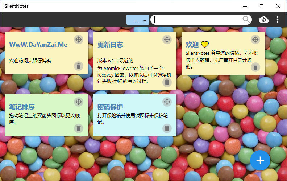The width and height of the screenshot is (287, 181).
Task: Close the SilentNotes window
Action: point(278,6)
